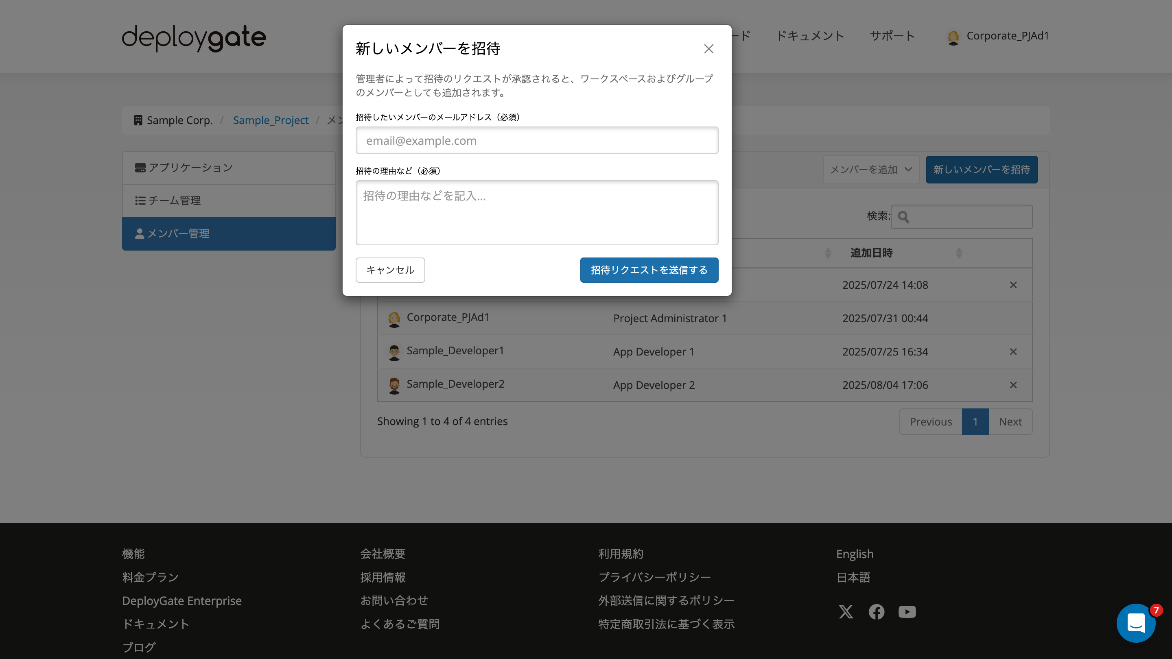Image resolution: width=1172 pixels, height=659 pixels.
Task: Open the サポート navigation menu
Action: (892, 36)
